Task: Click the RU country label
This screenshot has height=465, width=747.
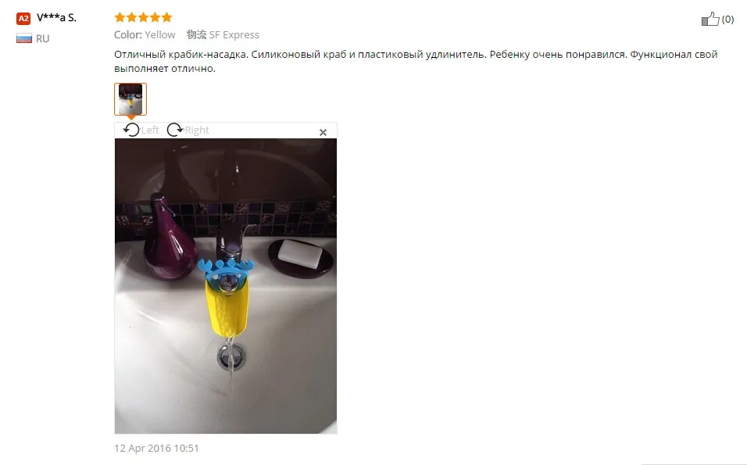Action: (42, 38)
